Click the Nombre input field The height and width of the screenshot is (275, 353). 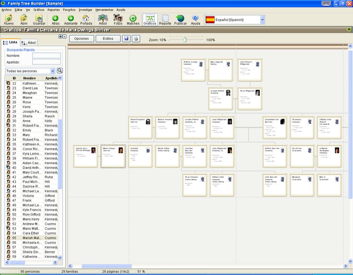pos(46,55)
